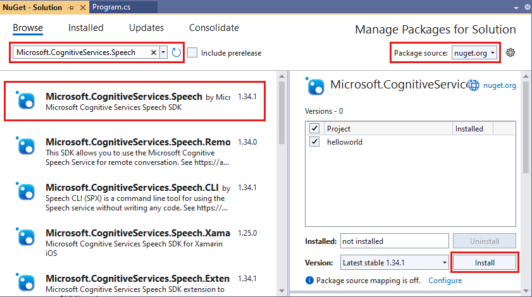Click the Speech.CLI package icon
532x297 pixels.
26,192
